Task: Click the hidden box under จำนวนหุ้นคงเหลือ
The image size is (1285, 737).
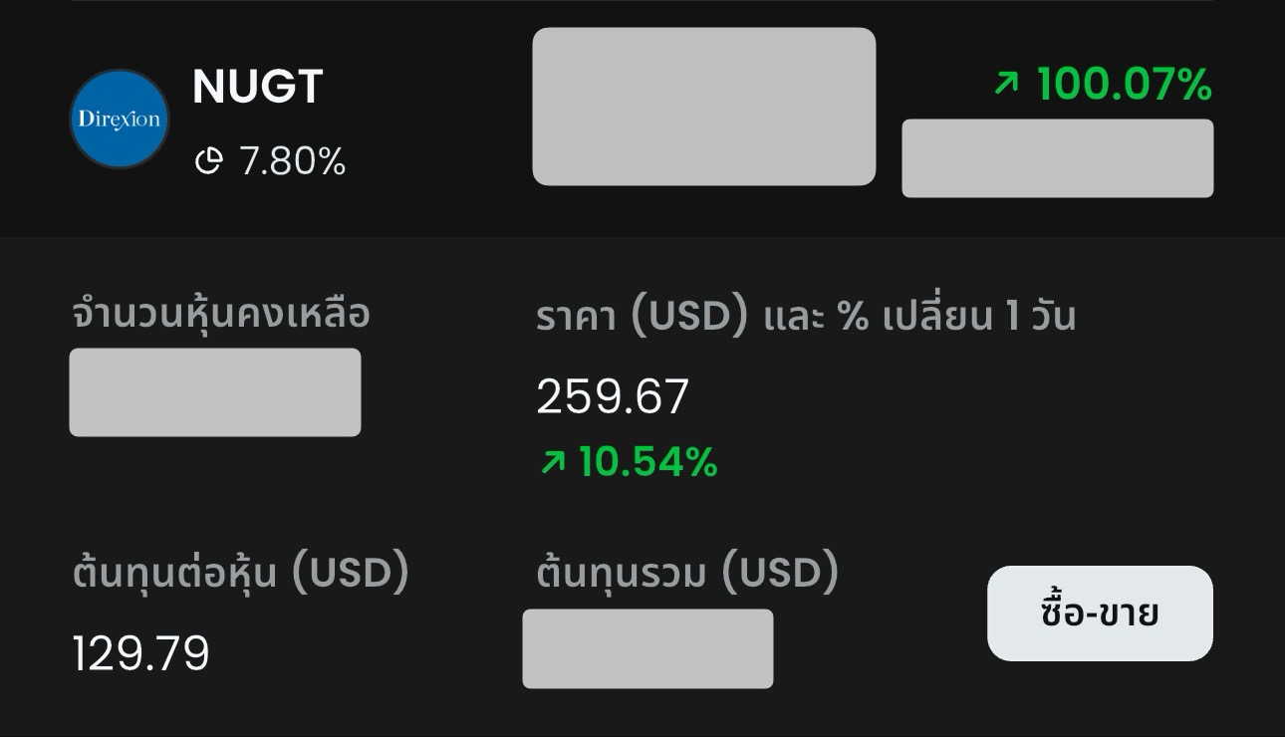Action: click(214, 391)
